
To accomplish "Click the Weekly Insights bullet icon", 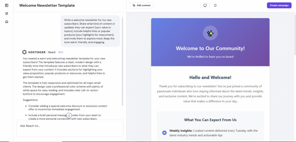I will coord(164,133).
